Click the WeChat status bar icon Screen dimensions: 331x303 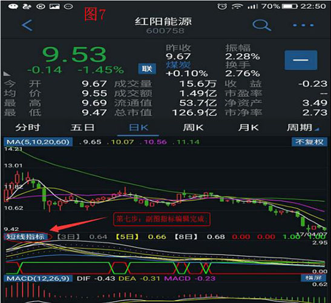(x=13, y=6)
